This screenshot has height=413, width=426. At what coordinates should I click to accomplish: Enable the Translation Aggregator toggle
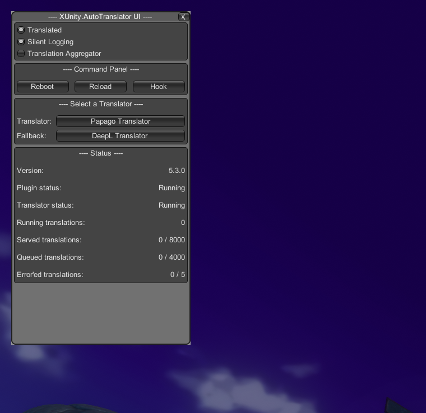21,54
